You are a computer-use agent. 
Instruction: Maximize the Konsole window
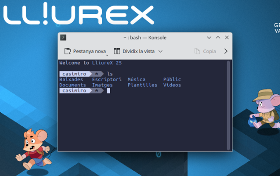point(218,37)
